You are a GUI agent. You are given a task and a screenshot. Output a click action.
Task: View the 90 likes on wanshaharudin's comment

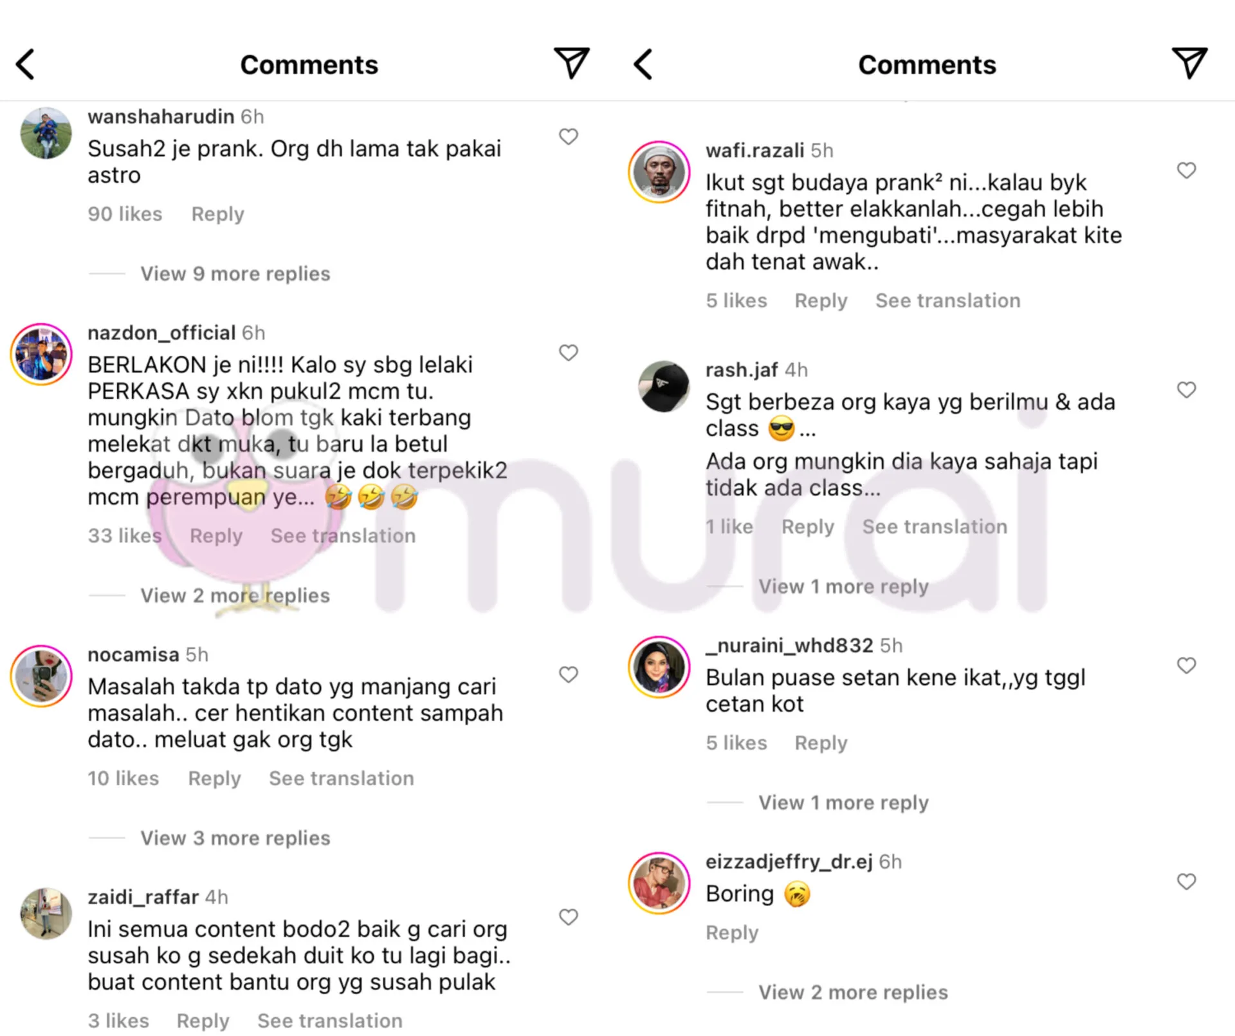pos(125,214)
